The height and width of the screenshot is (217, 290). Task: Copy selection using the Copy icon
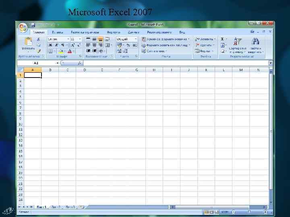[39, 45]
